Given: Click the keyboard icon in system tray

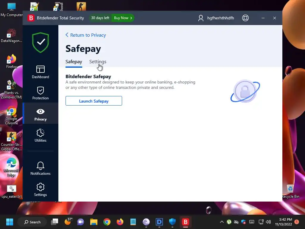Looking at the screenshot, I should (x=251, y=222).
